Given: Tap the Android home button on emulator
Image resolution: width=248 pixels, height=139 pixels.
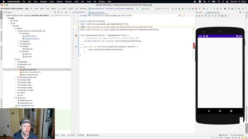Looking at the screenshot, I should point(220,111).
